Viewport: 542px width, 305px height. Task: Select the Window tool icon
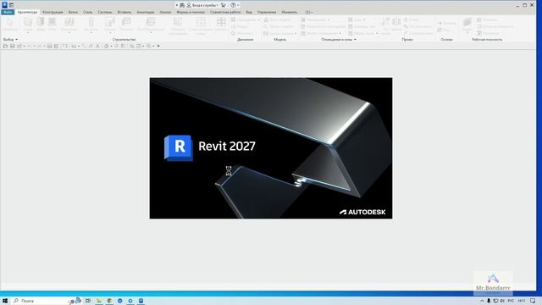point(53,22)
